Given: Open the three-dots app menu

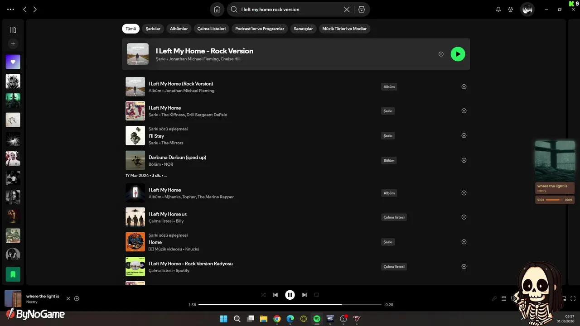Looking at the screenshot, I should pyautogui.click(x=11, y=9).
